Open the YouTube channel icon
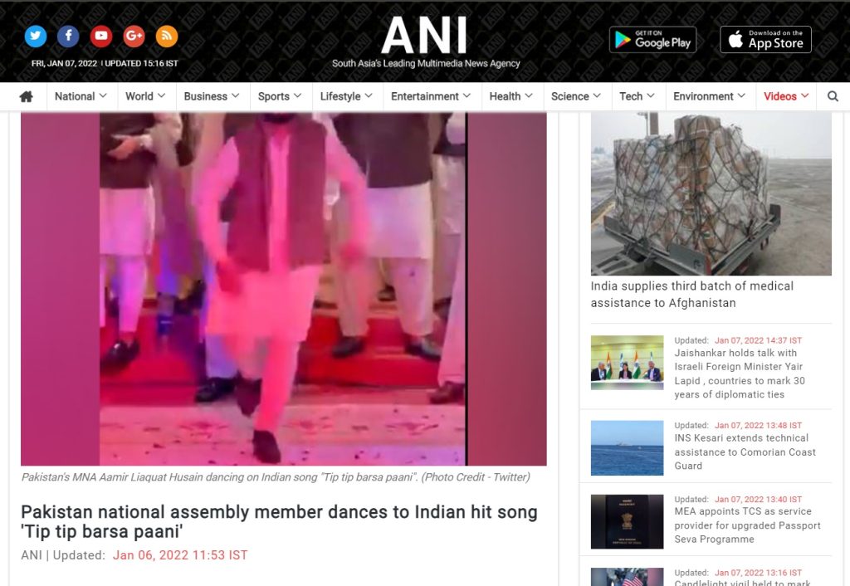This screenshot has width=850, height=586. tap(101, 36)
